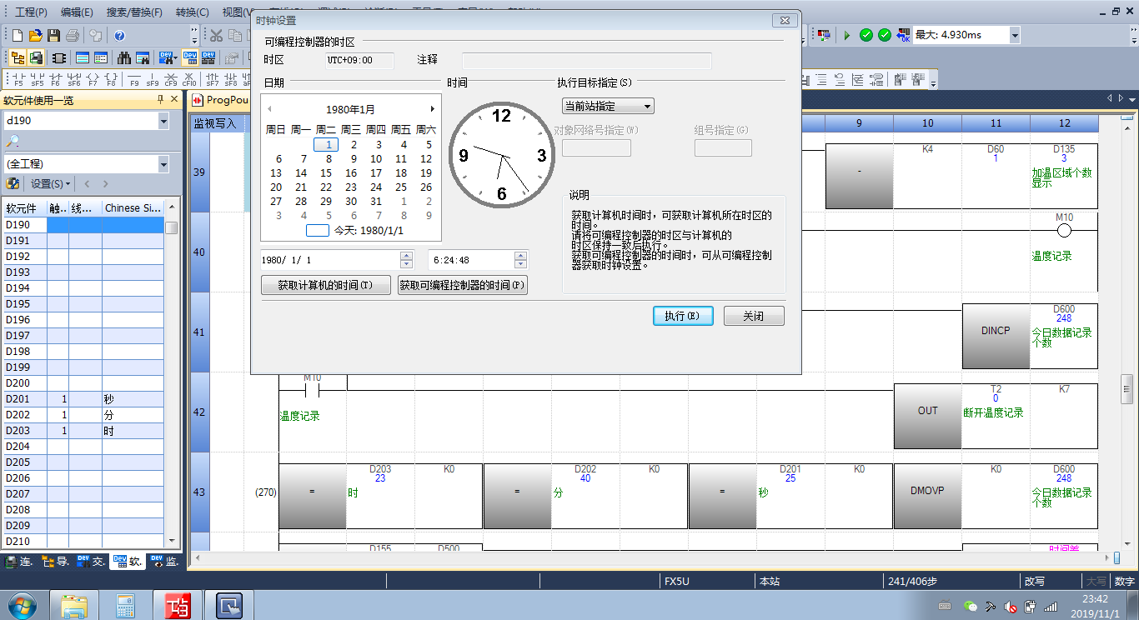Screen dimensions: 1139x620
Task: Select January 15 in the calendar
Action: tap(326, 173)
